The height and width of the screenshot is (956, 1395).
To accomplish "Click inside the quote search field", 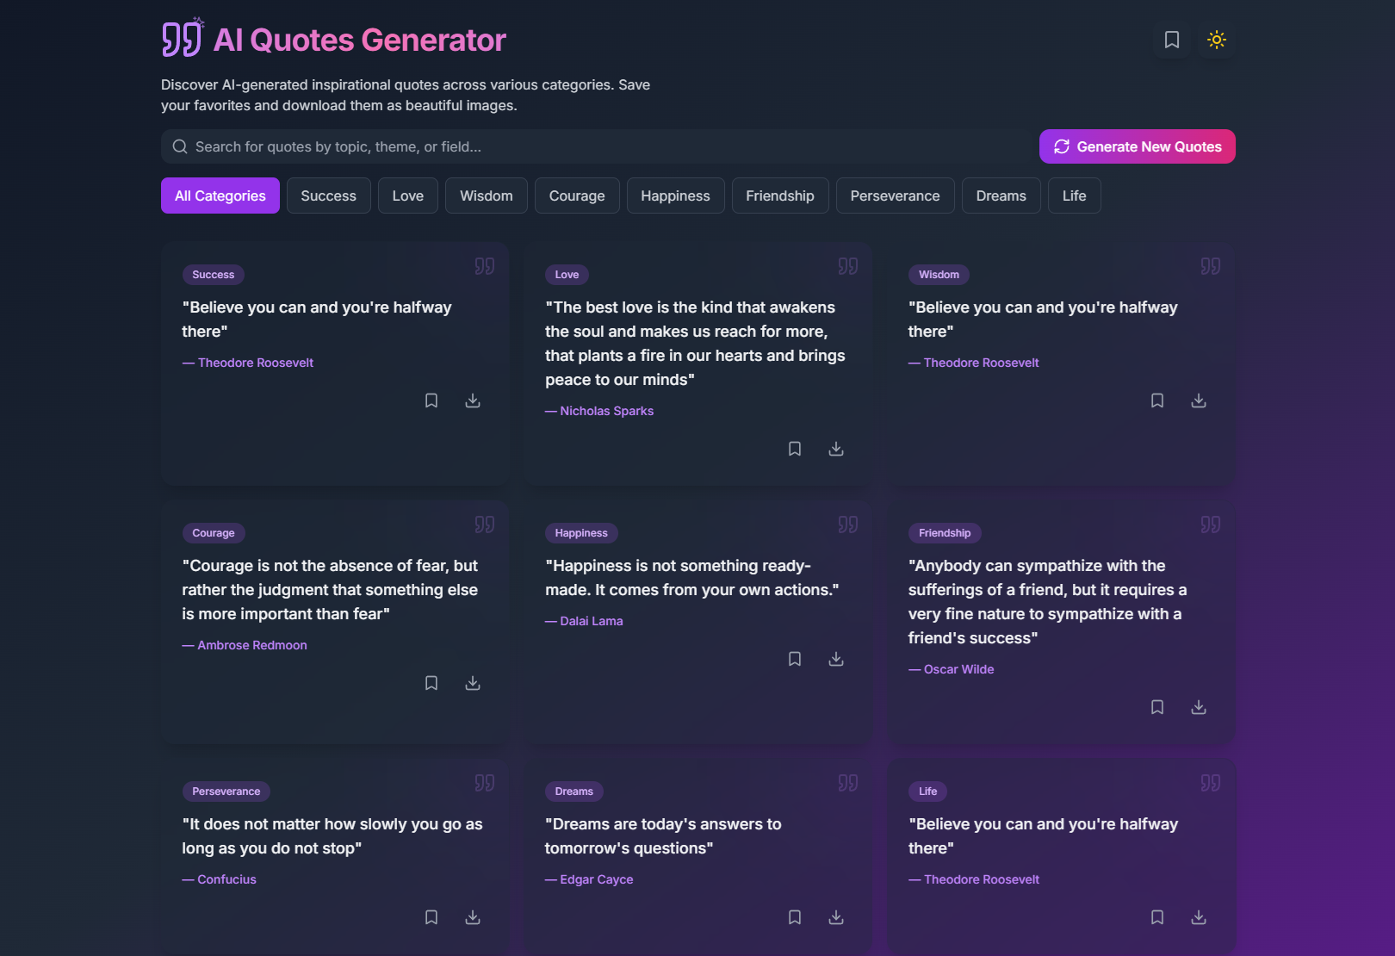I will (x=517, y=146).
